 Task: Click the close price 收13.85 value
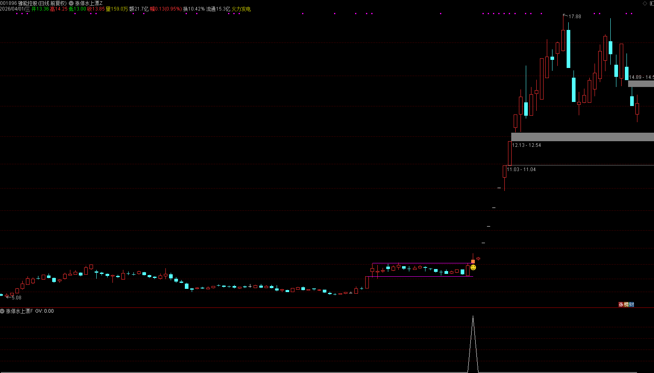tap(96, 9)
